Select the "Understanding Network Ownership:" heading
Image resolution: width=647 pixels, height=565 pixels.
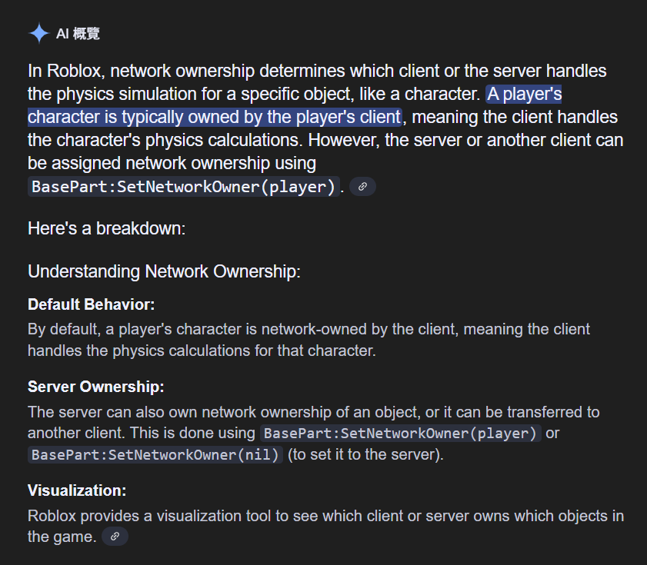[x=164, y=271]
